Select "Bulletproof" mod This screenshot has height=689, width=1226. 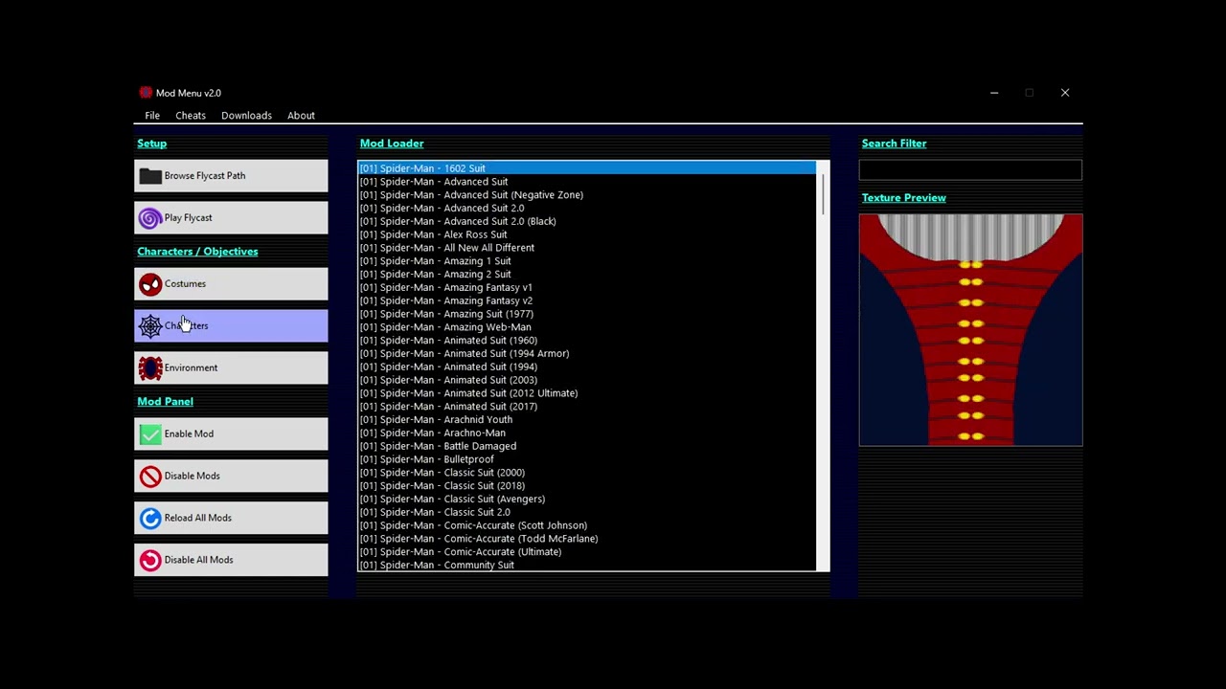click(587, 460)
